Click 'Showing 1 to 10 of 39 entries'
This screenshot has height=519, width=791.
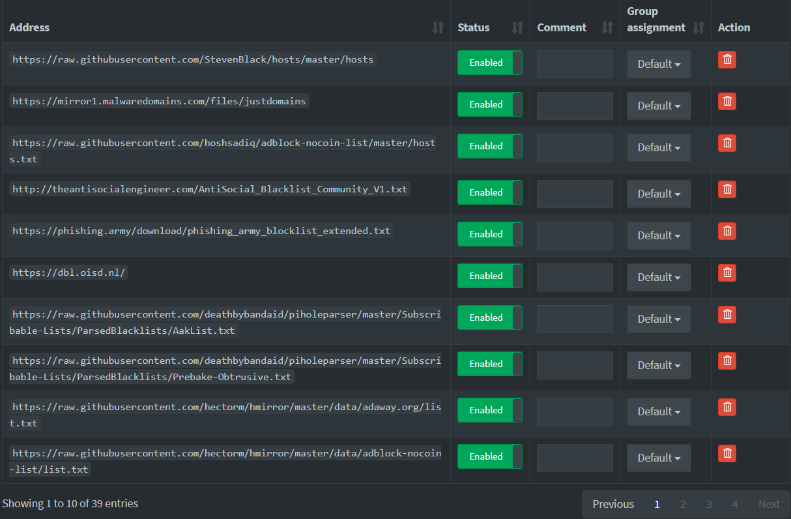click(x=70, y=503)
